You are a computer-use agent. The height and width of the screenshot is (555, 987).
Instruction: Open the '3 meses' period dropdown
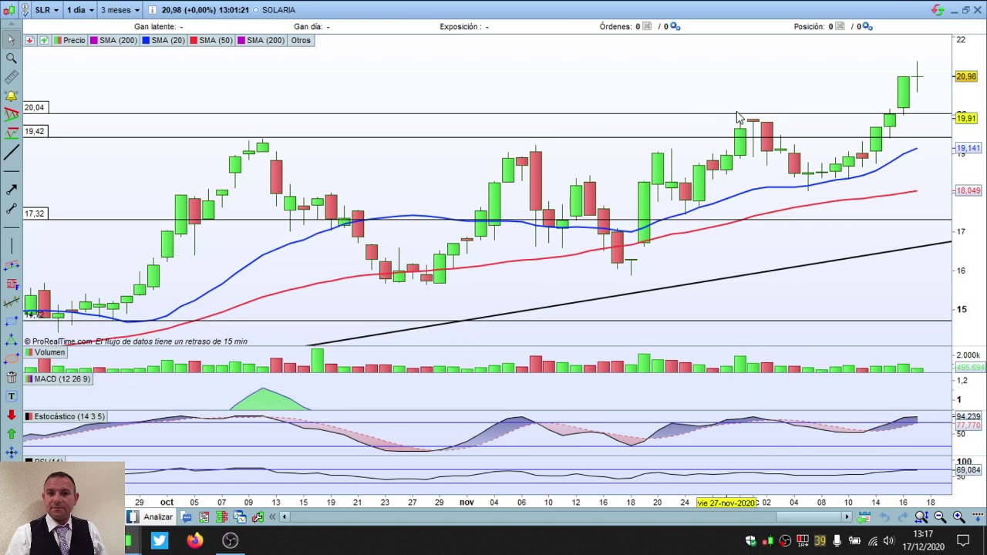[x=120, y=10]
